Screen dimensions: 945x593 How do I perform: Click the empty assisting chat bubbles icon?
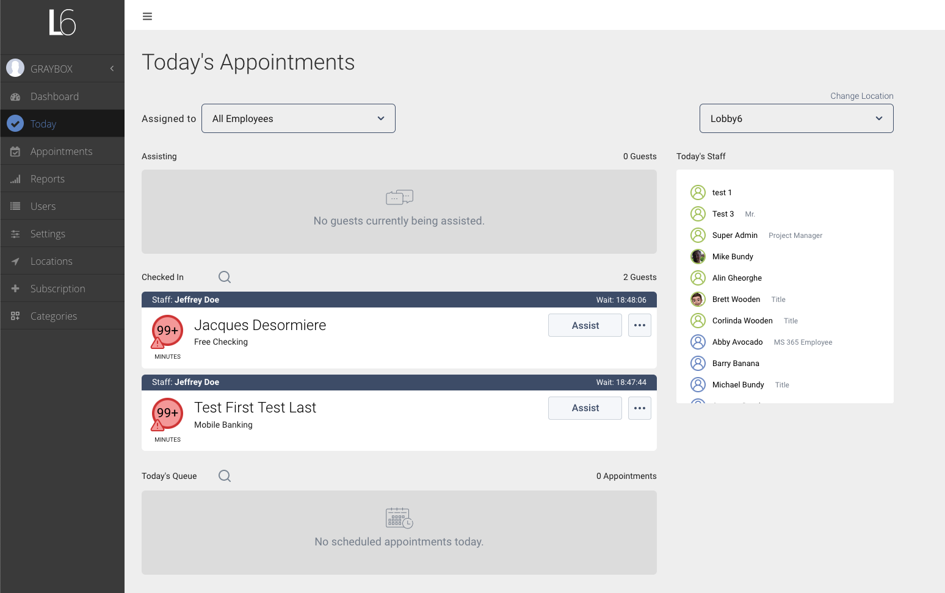pyautogui.click(x=399, y=197)
